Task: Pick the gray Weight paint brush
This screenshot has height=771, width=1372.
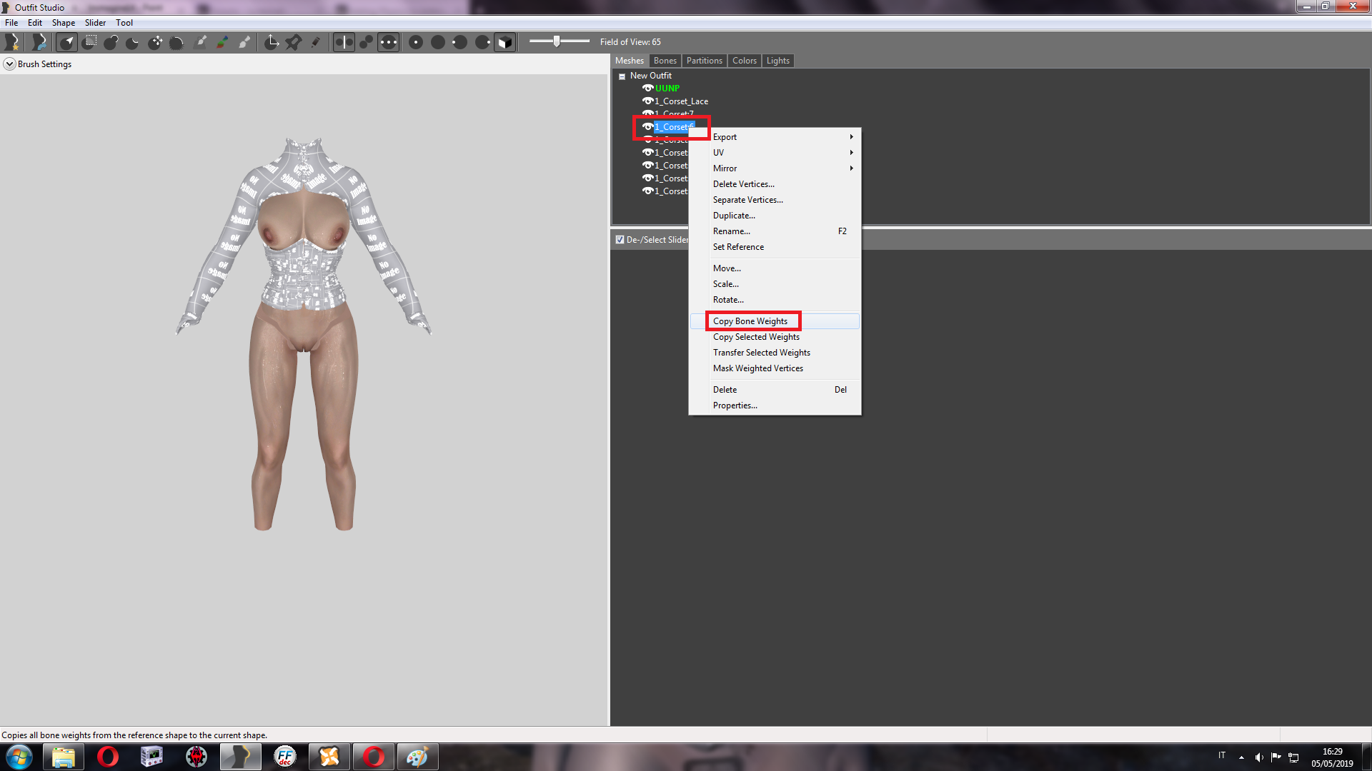Action: click(201, 42)
